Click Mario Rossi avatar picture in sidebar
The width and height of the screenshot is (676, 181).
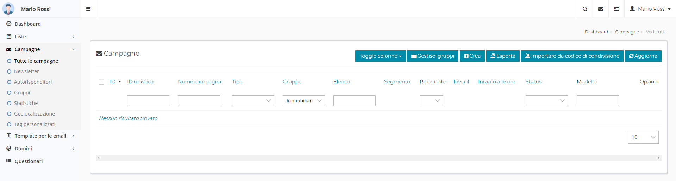[x=8, y=9]
